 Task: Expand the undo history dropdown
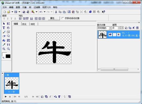[x=44, y=12]
